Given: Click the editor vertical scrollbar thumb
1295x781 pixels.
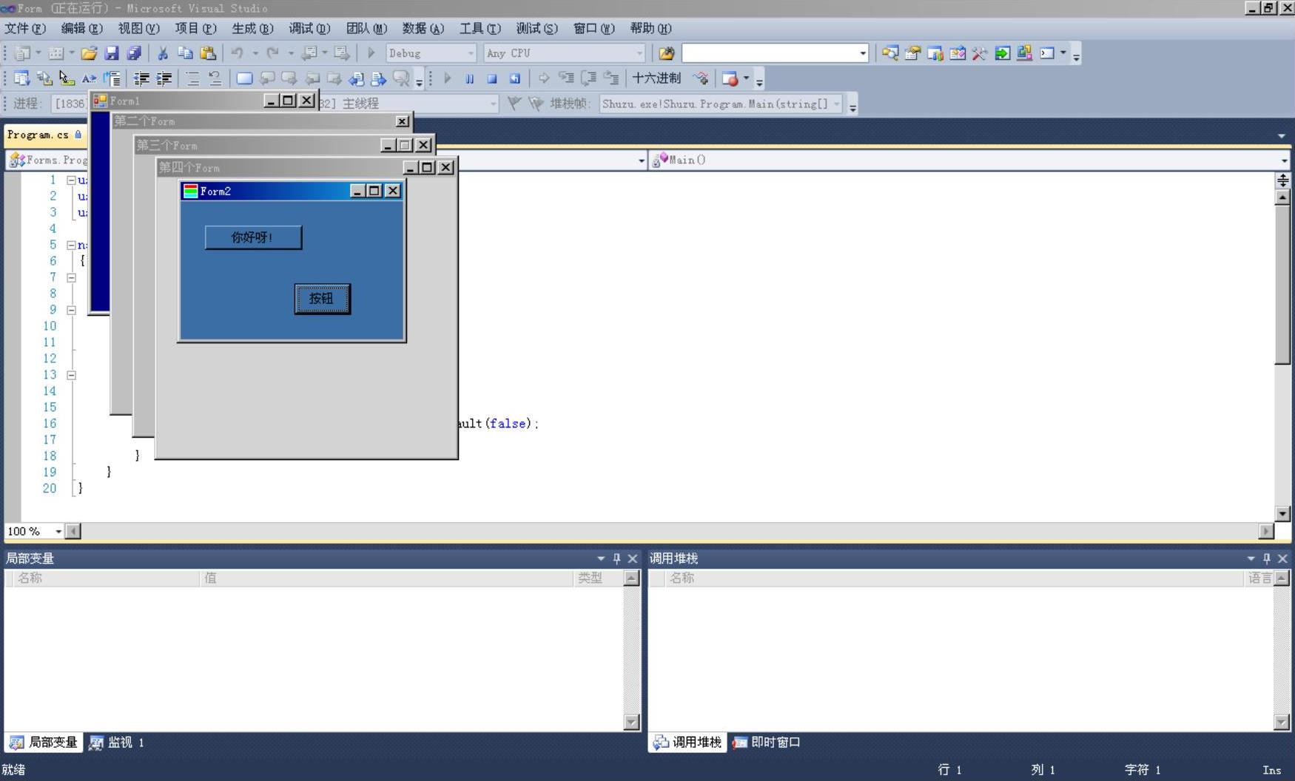Looking at the screenshot, I should coord(1282,285).
